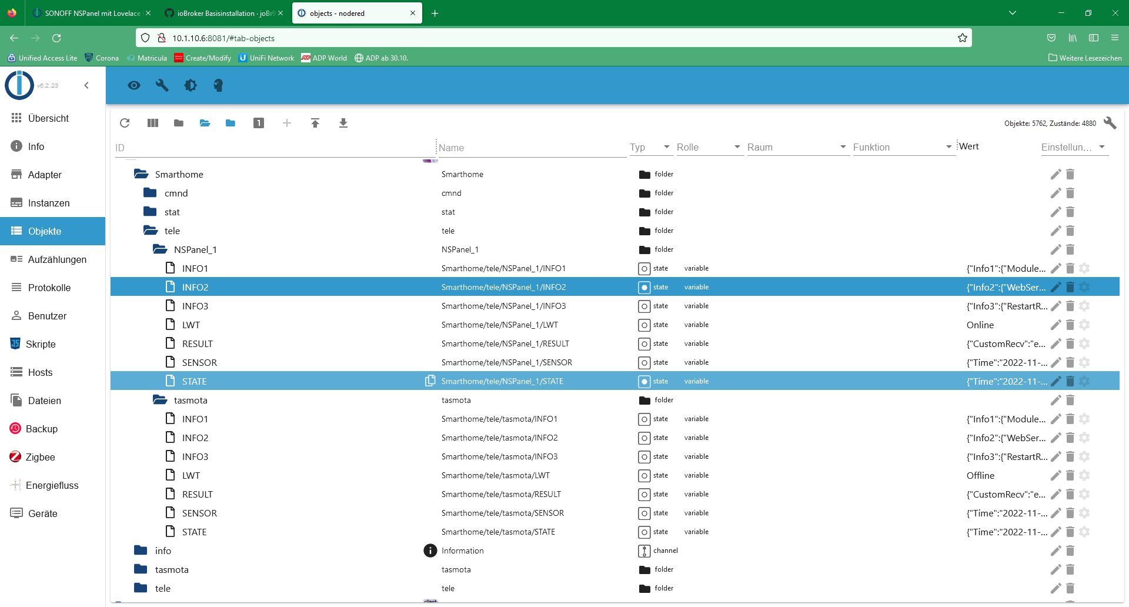Add a new object with plus icon
1129x607 pixels.
(287, 123)
